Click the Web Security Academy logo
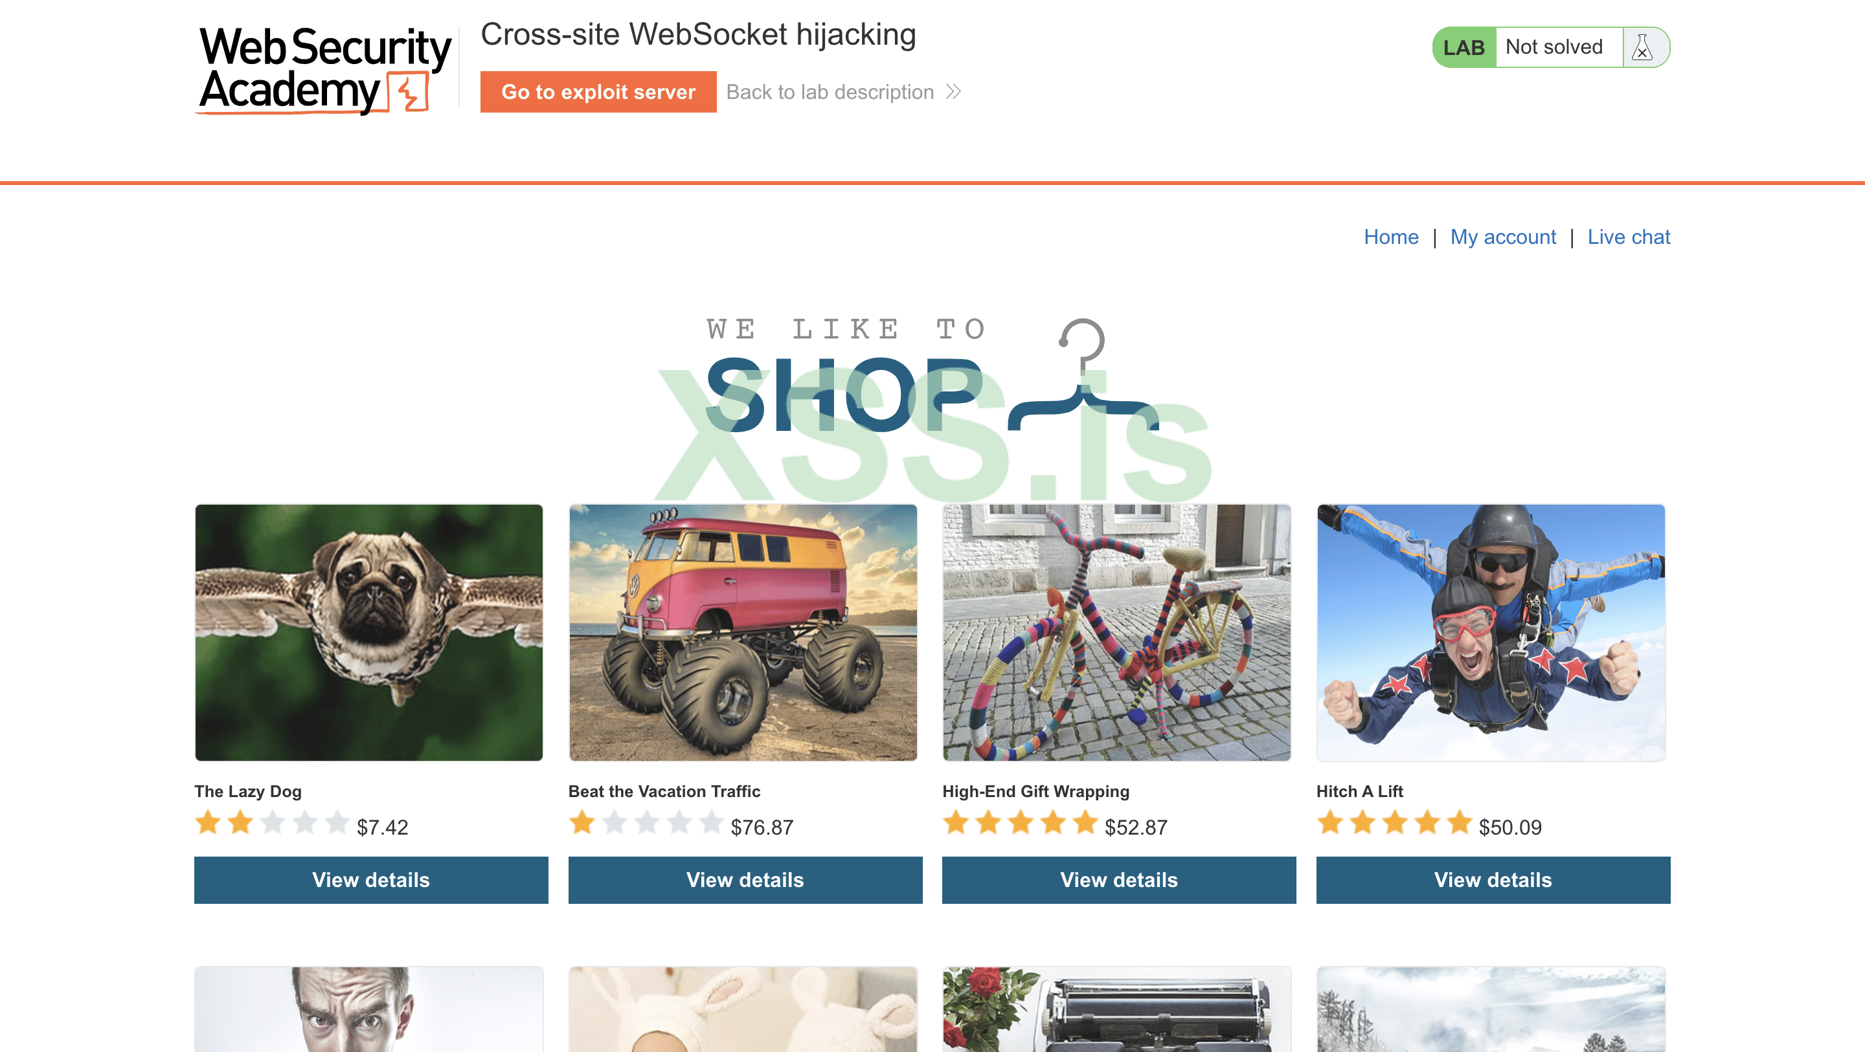 324,69
